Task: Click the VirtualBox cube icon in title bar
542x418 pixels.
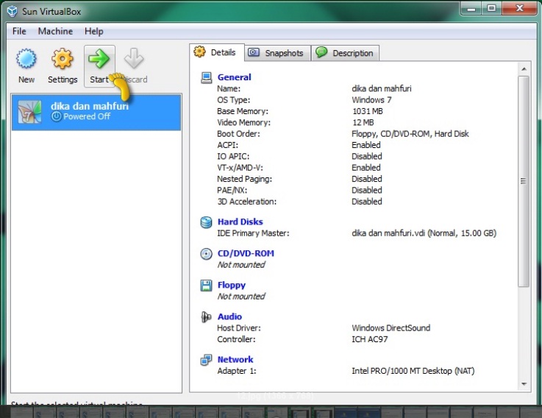Action: (x=13, y=11)
